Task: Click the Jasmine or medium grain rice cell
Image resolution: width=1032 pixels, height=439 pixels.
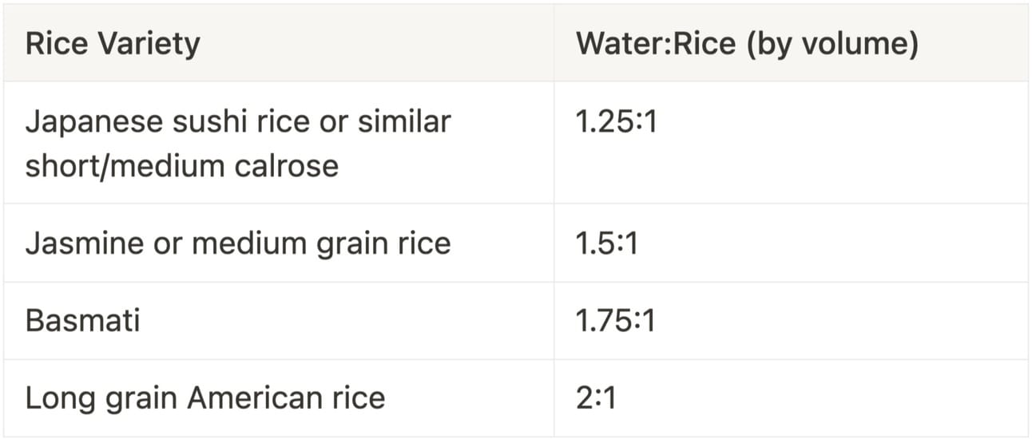Action: [238, 243]
